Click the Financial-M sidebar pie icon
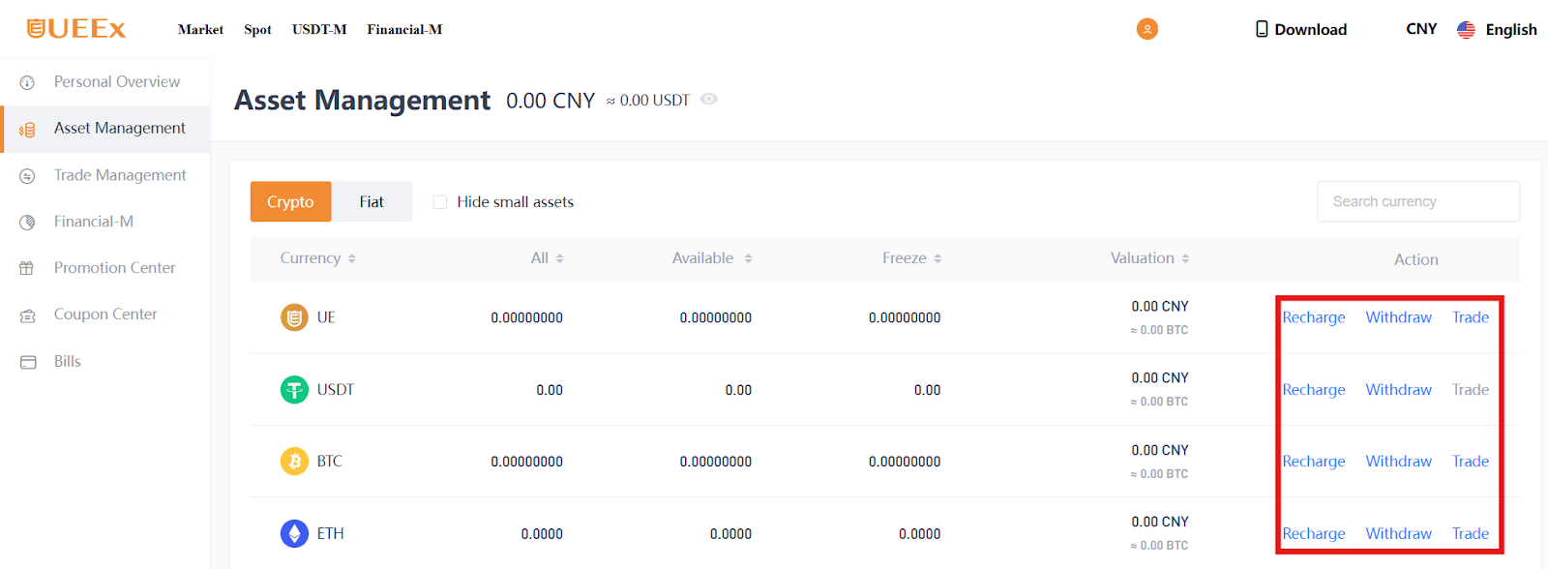 (x=27, y=223)
